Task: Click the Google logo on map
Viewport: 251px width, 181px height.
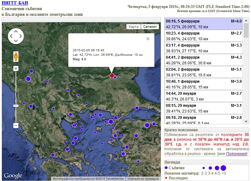Action: 13,176
